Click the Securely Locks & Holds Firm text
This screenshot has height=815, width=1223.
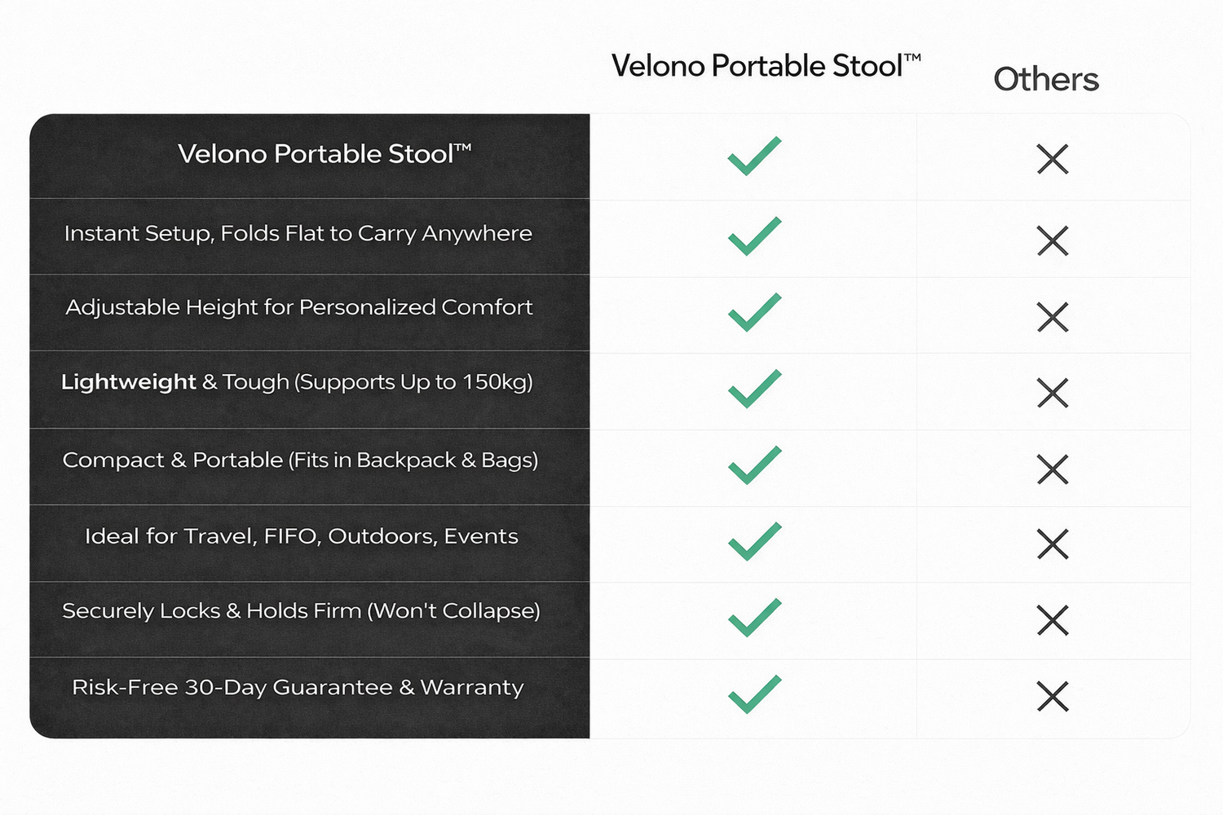click(x=301, y=611)
